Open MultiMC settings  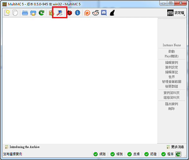click(59, 13)
